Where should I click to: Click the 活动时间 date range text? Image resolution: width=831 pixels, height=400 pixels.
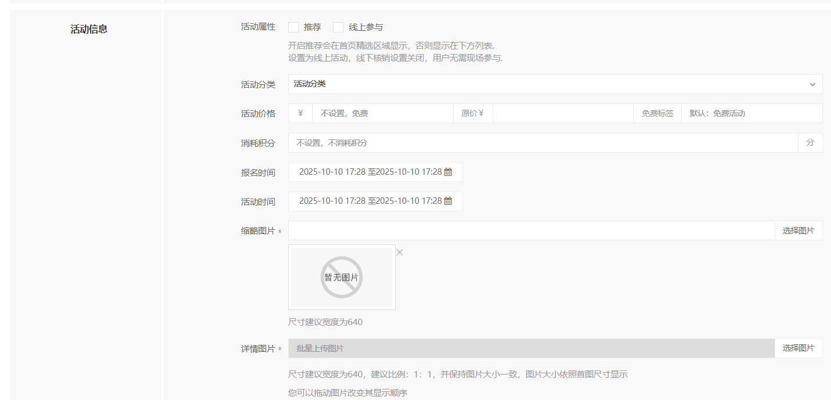(x=370, y=201)
